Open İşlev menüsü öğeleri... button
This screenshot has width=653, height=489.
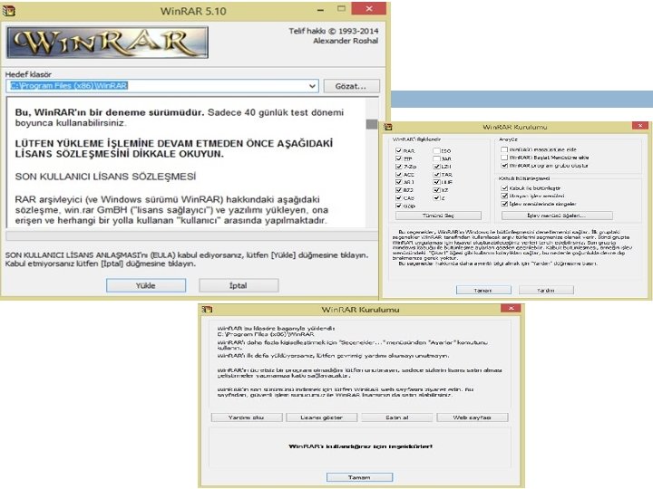coord(557,216)
